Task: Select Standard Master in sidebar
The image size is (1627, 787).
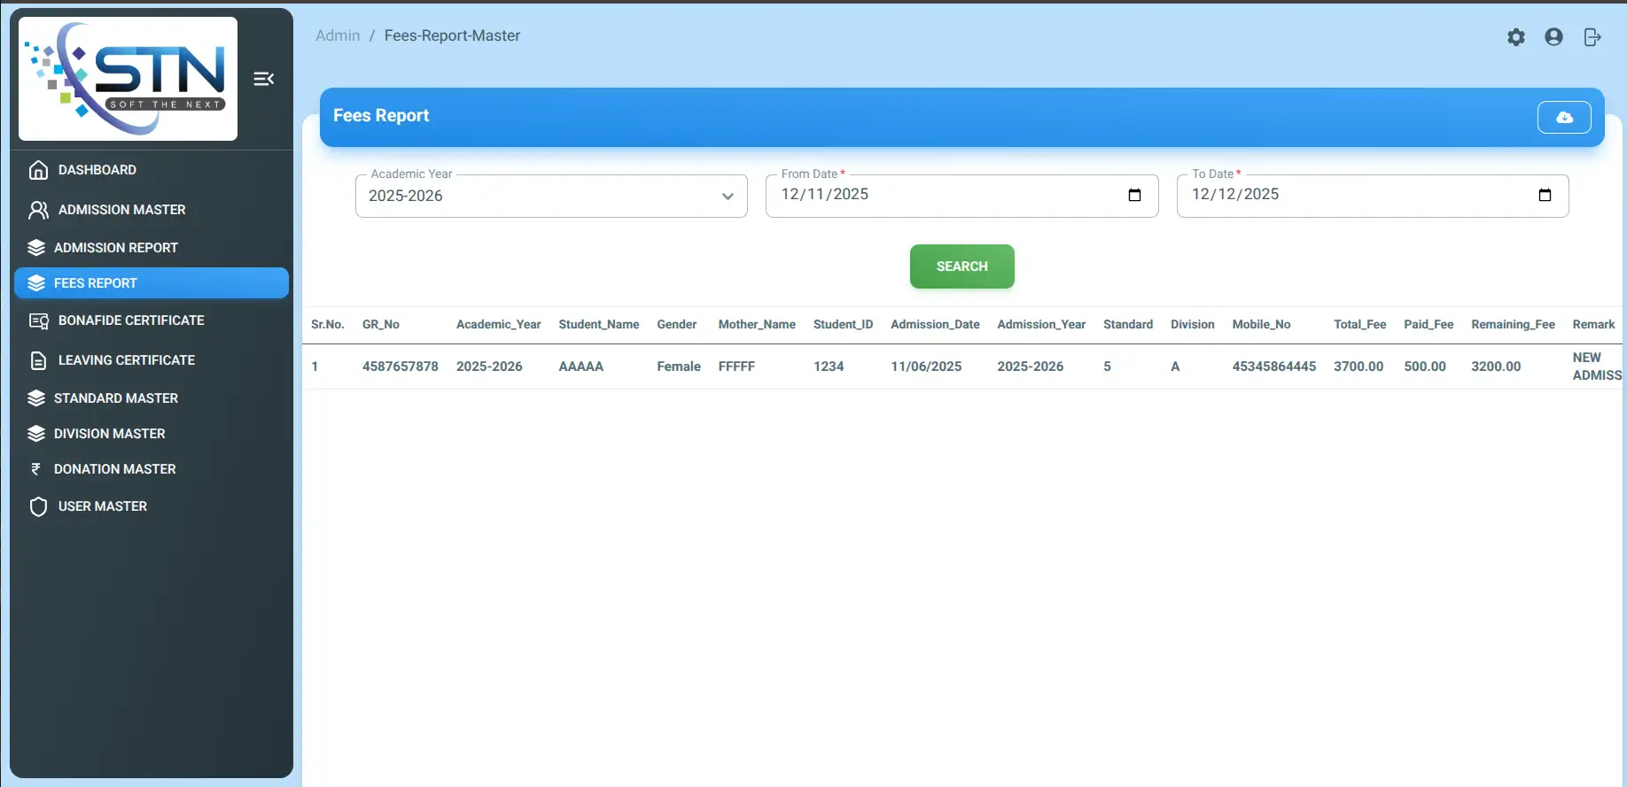Action: (x=115, y=398)
